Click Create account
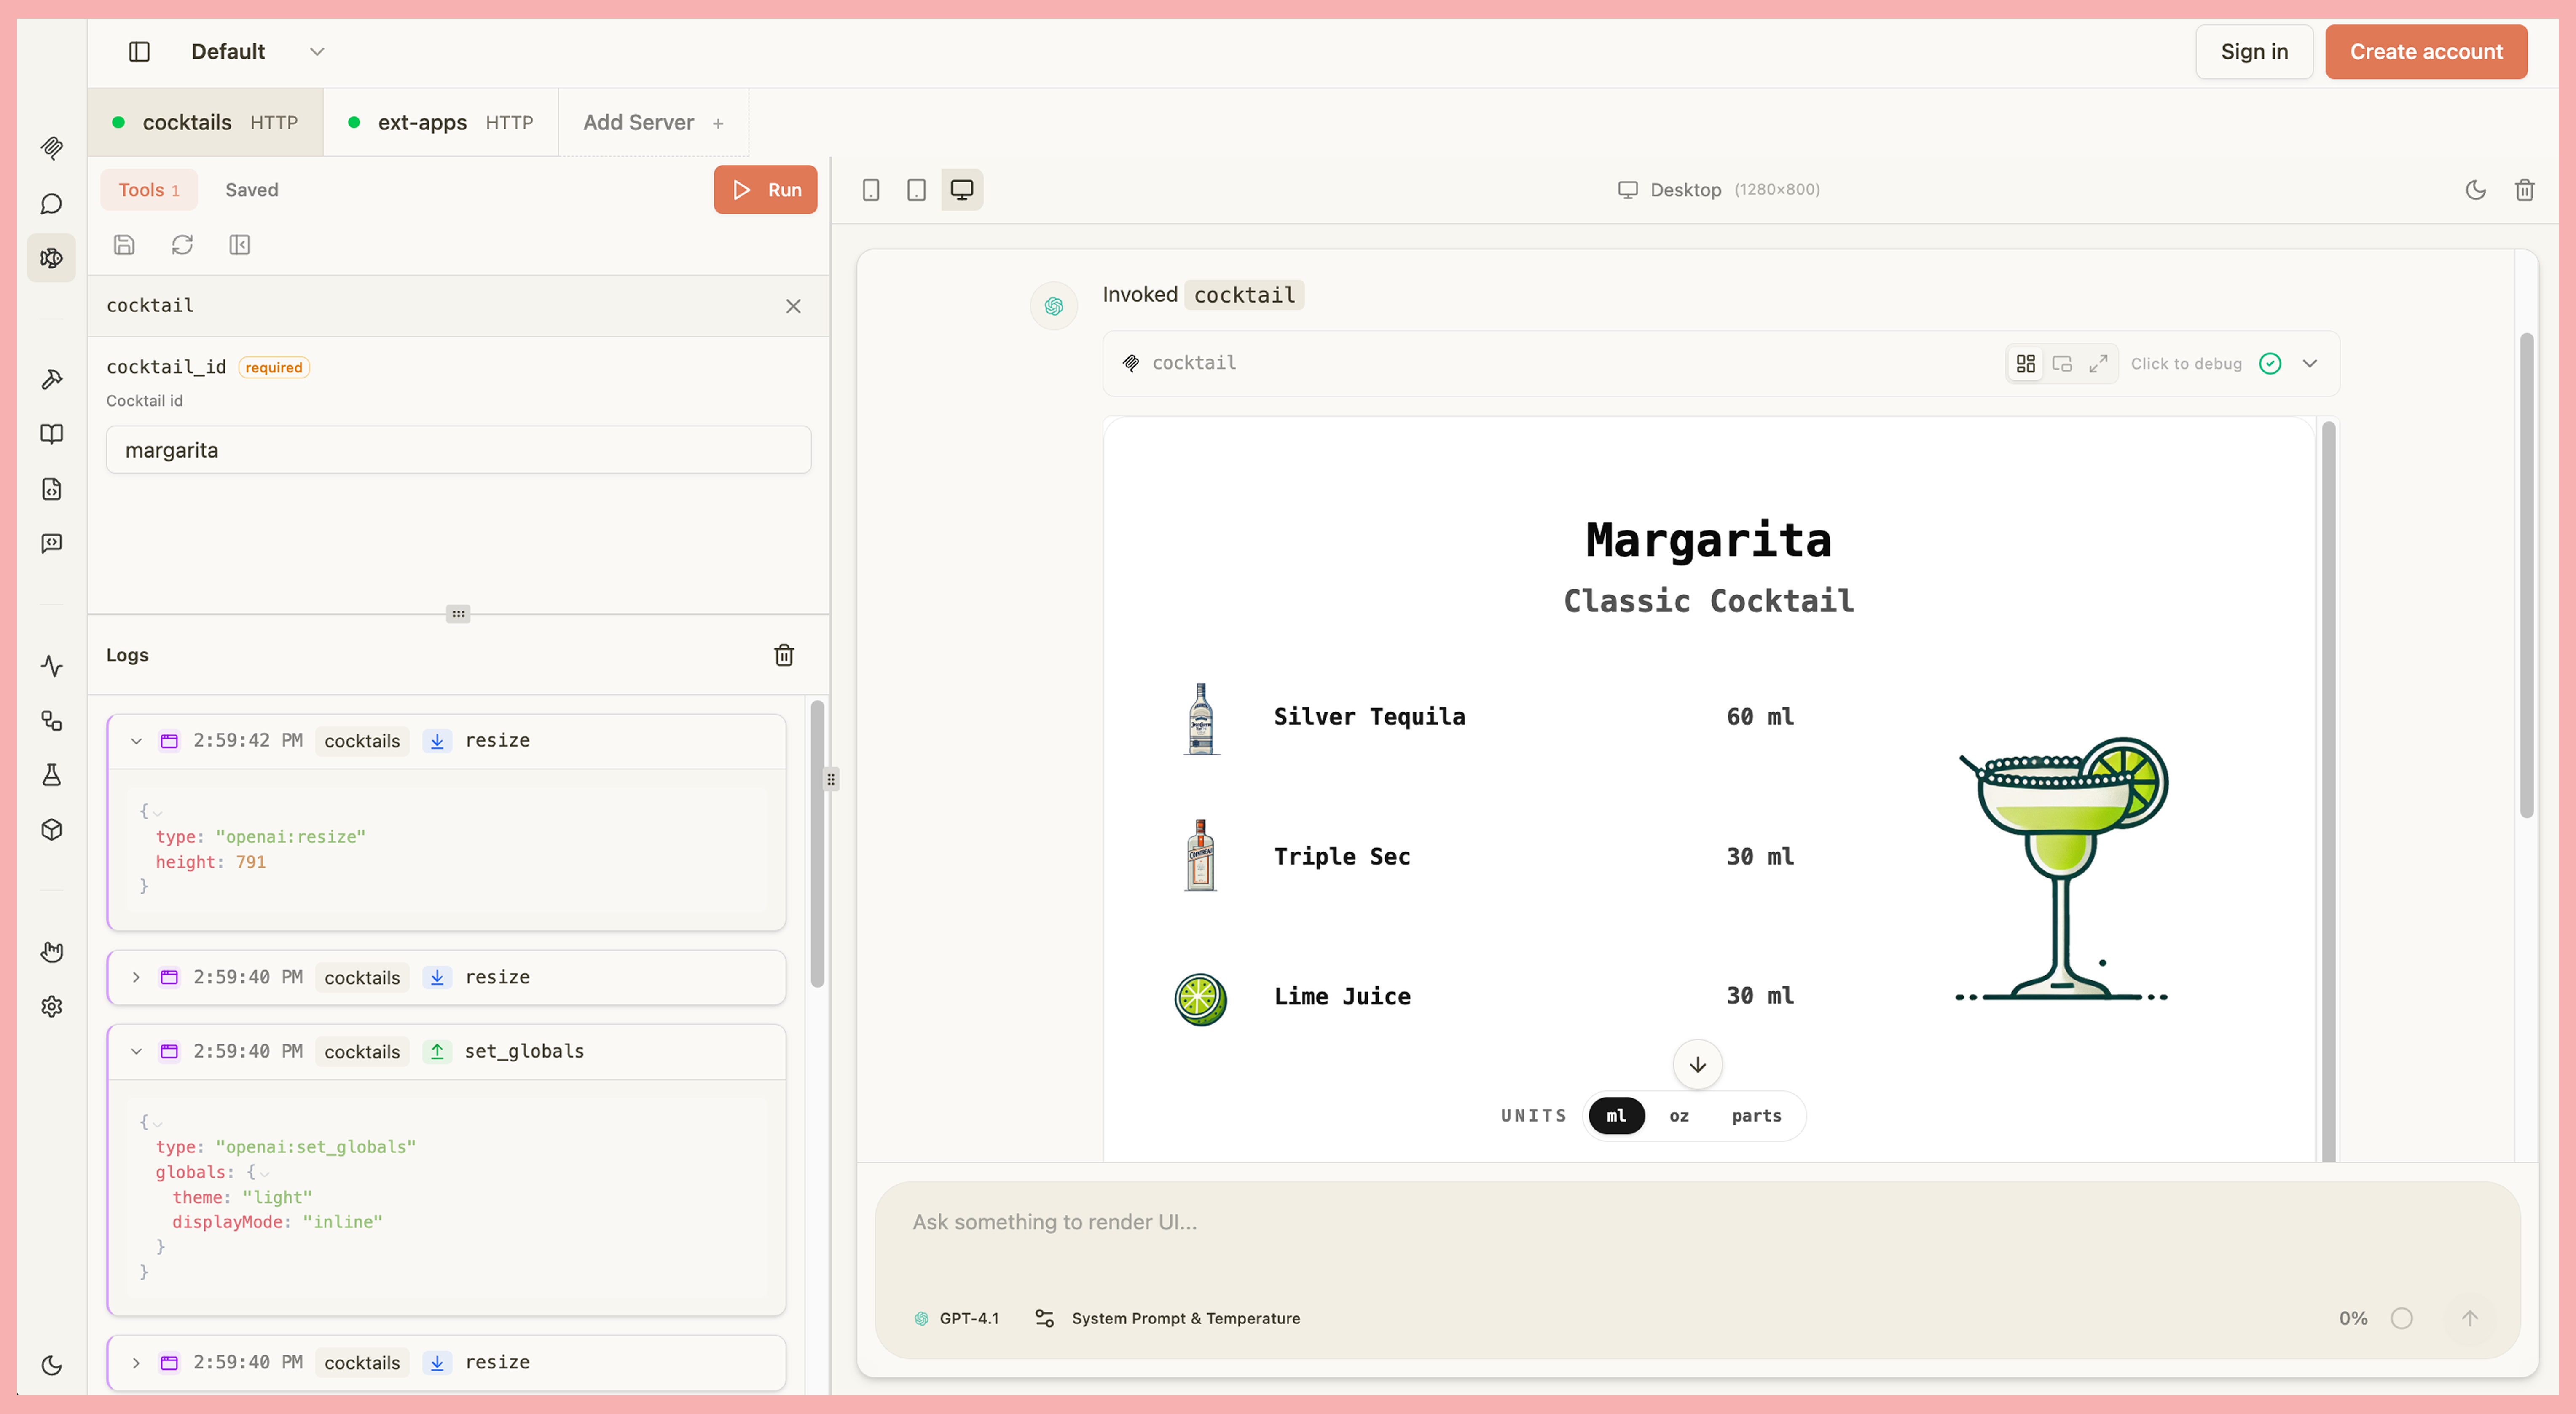Screen dimensions: 2576x1414 click(x=2426, y=52)
